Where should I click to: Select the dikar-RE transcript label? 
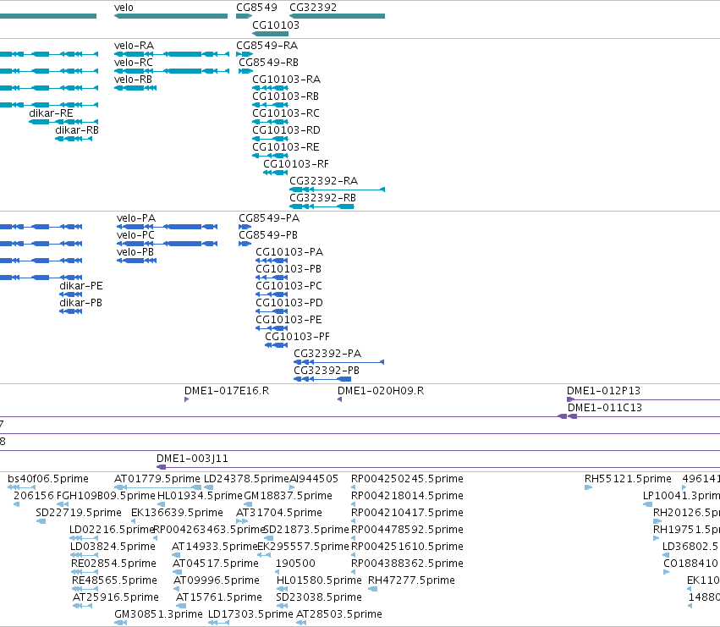point(51,113)
